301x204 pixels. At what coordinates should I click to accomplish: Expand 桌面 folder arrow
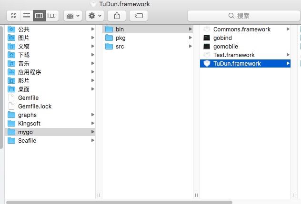(93, 89)
